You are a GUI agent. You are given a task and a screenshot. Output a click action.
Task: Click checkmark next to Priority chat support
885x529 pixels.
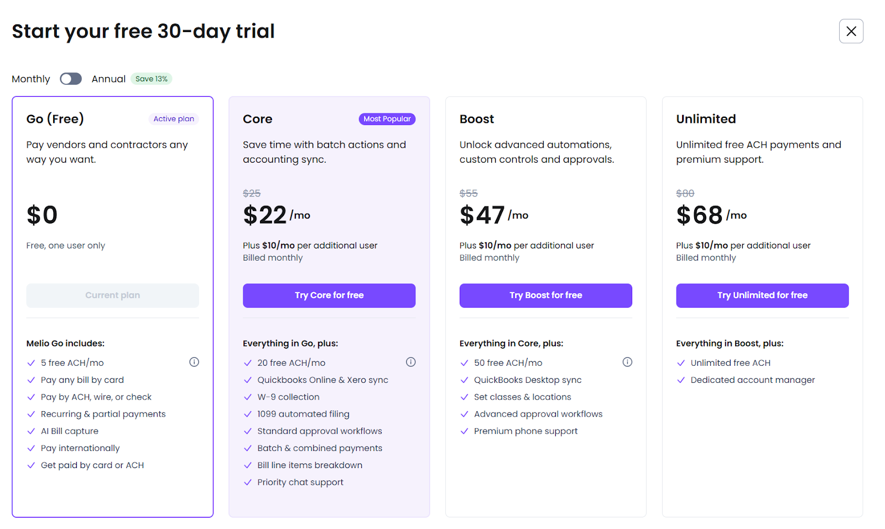pyautogui.click(x=248, y=483)
